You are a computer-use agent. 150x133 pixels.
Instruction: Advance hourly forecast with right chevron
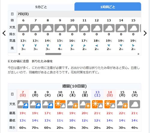(145, 33)
